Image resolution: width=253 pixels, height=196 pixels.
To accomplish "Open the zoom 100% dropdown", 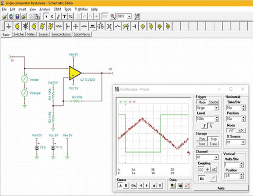I will (x=129, y=16).
